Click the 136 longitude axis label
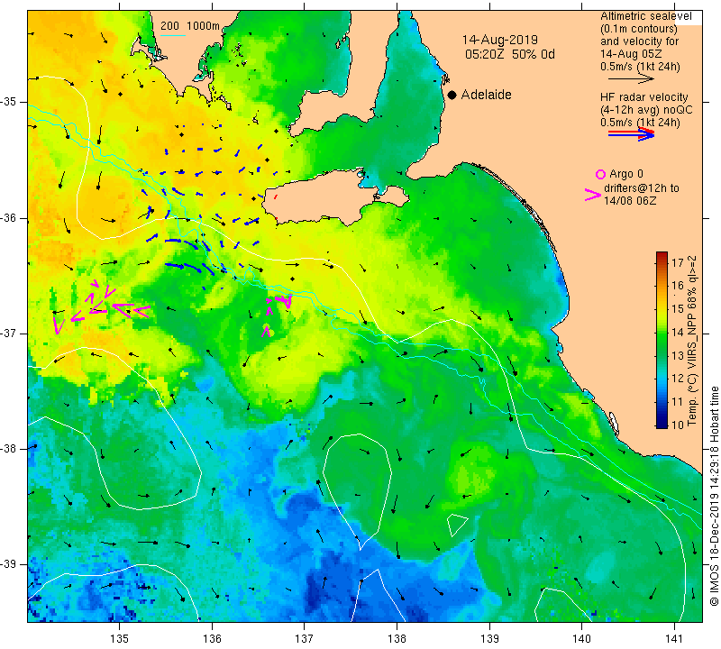721x649 pixels. tap(212, 638)
